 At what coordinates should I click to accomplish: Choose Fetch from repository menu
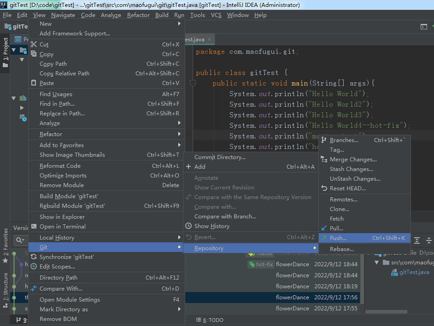click(364, 218)
